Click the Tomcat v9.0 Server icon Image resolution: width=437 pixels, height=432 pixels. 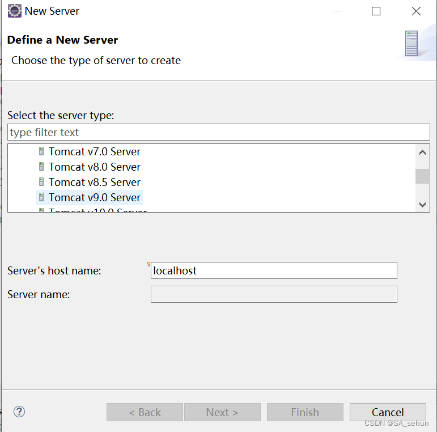[41, 197]
